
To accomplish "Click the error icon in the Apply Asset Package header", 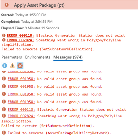I will click(x=7, y=5).
